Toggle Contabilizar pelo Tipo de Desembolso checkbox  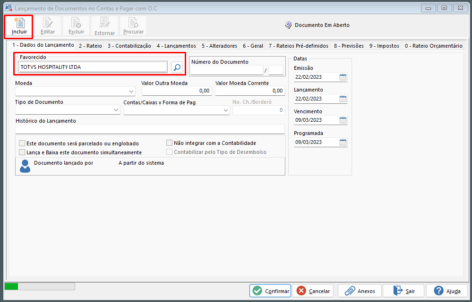coord(170,152)
